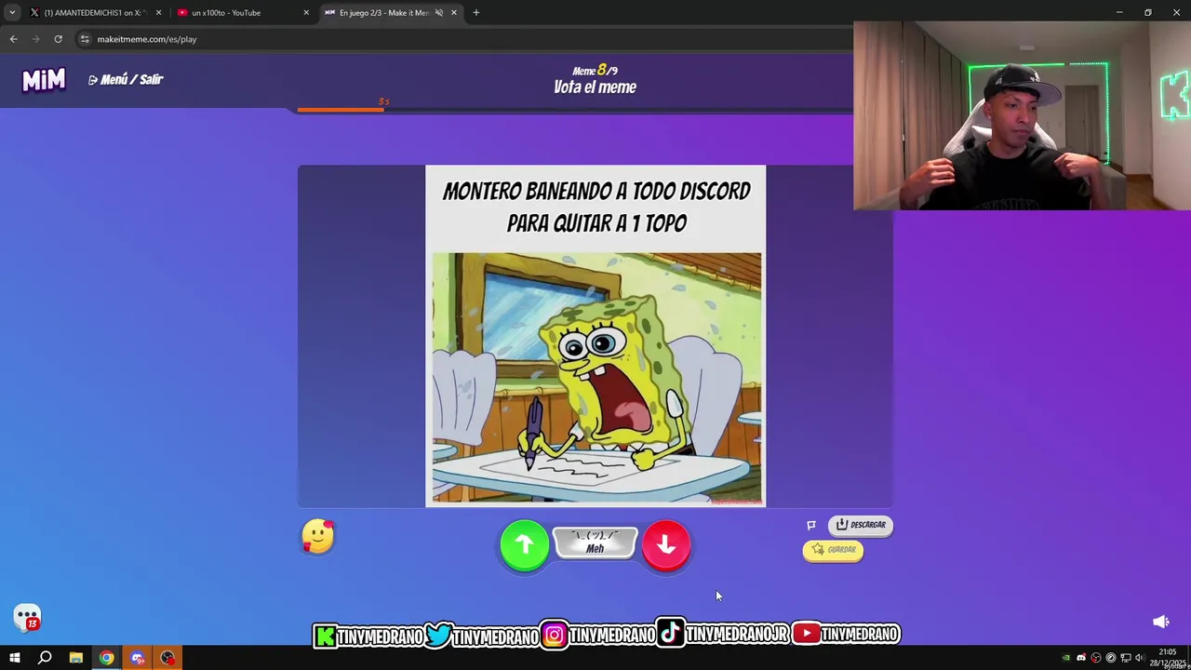Open Windows Start menu
The image size is (1191, 670).
[14, 658]
